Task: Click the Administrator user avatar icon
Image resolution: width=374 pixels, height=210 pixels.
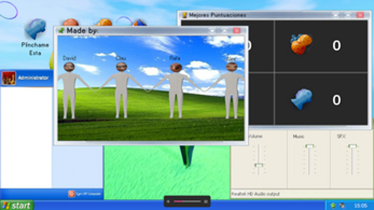Action: 9,78
